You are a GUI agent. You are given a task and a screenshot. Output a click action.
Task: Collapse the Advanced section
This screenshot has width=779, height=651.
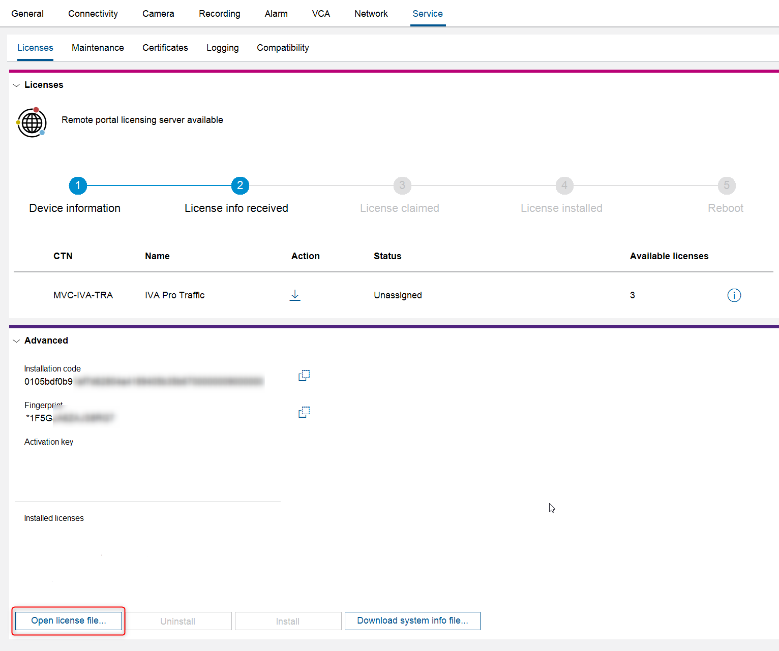click(16, 340)
